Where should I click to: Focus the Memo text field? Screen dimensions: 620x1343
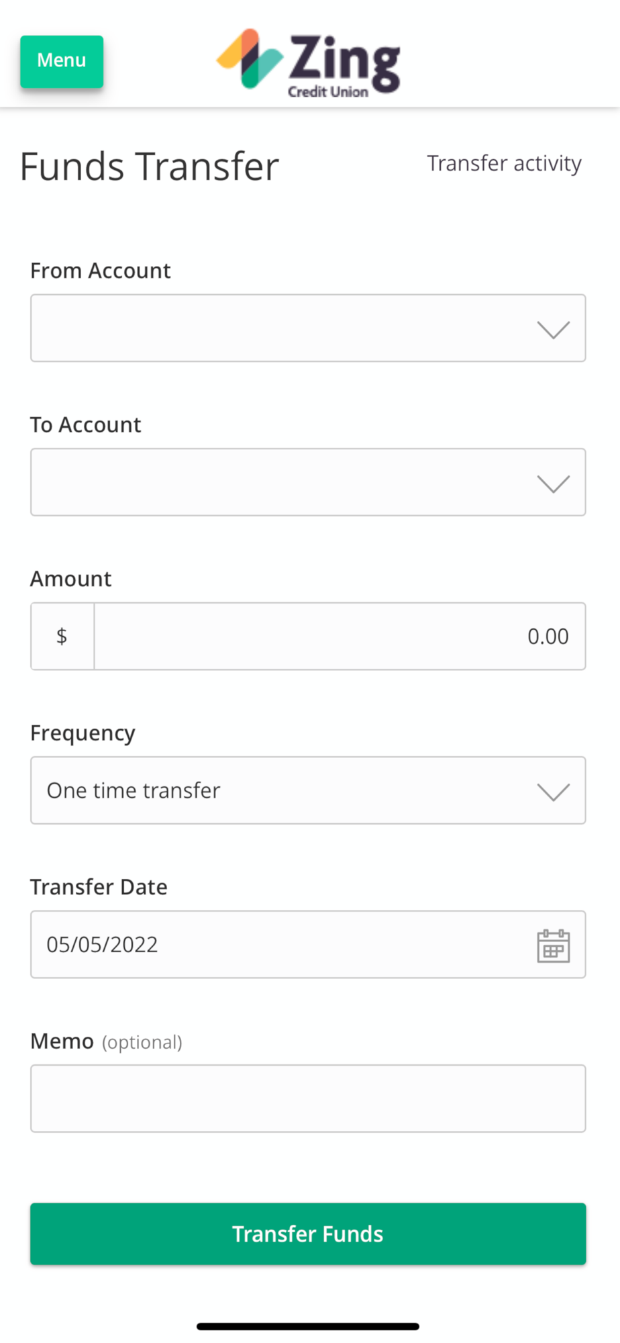308,1099
